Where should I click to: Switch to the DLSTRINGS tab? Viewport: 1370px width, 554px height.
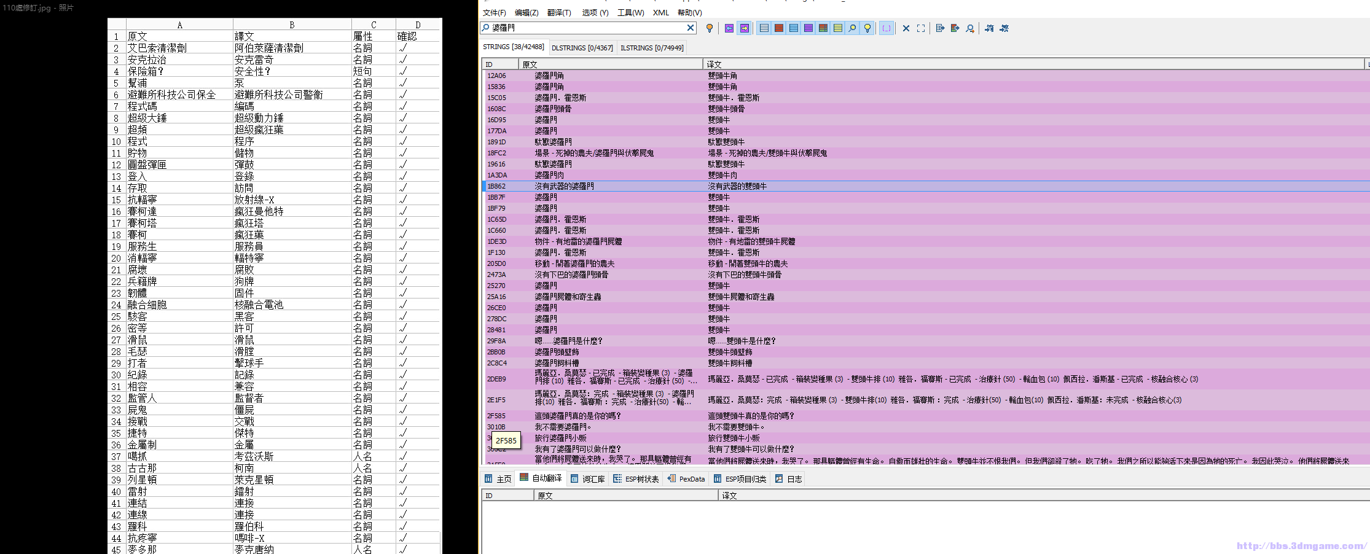tap(582, 48)
